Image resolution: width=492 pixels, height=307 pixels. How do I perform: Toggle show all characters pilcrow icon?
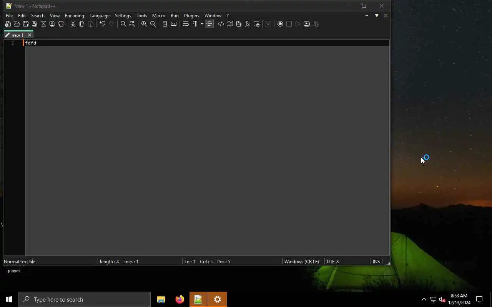[194, 24]
